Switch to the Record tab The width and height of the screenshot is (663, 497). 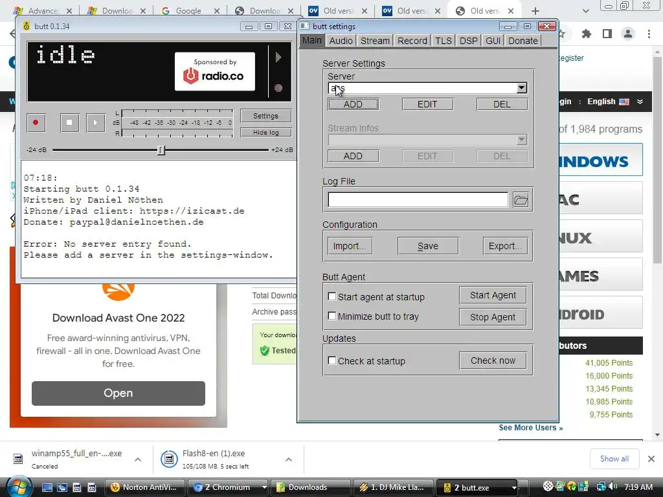coord(412,41)
